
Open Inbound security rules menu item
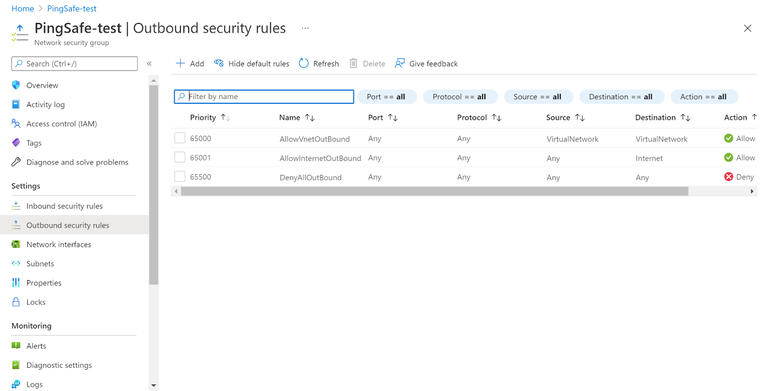[65, 206]
